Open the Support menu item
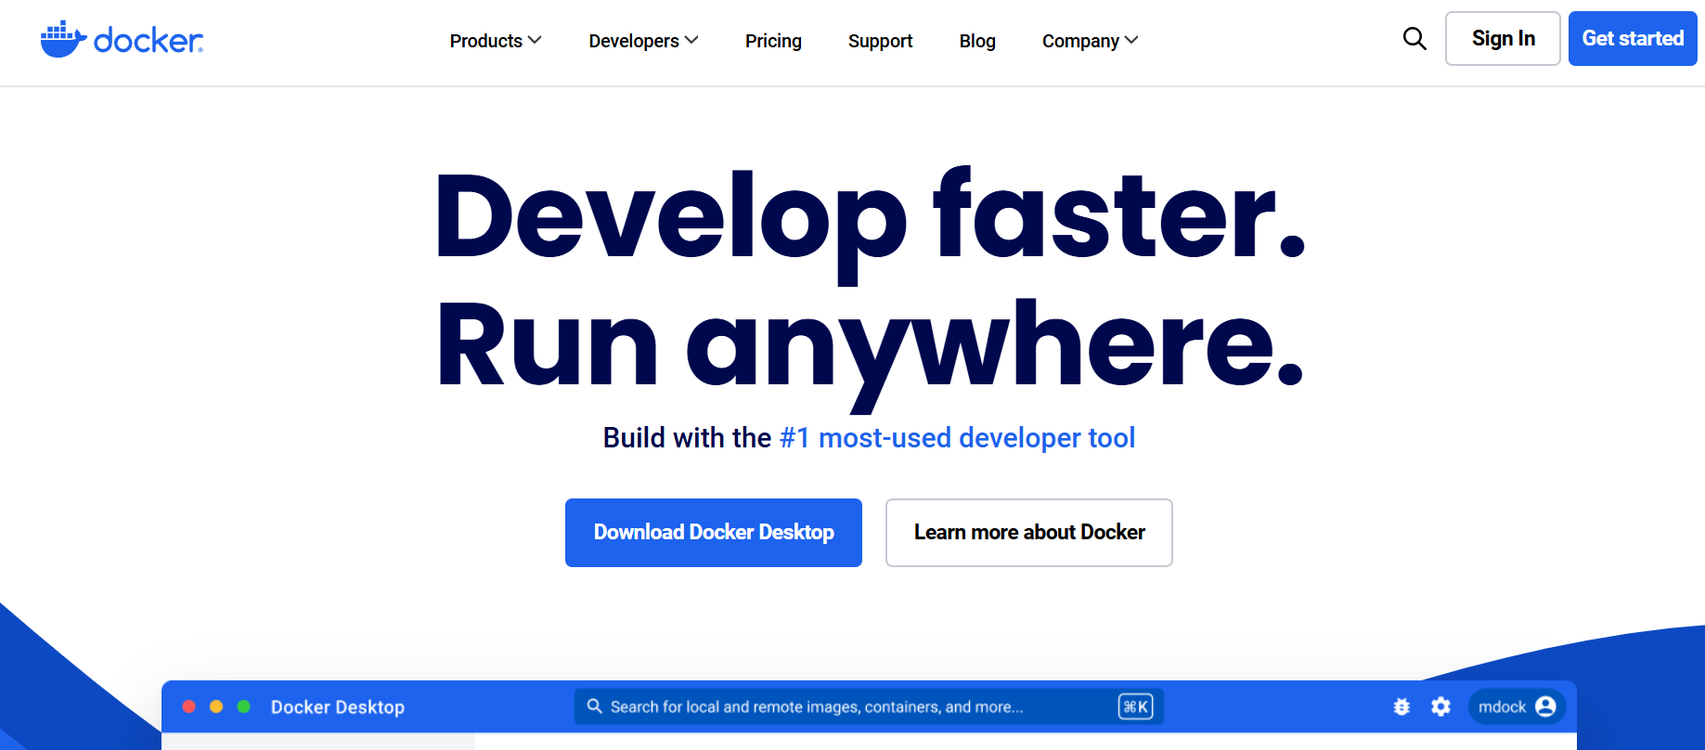Viewport: 1705px width, 750px height. [880, 41]
